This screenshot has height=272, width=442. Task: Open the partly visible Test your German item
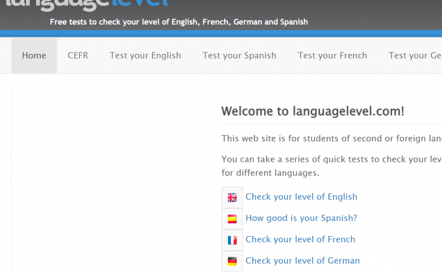[x=415, y=55]
